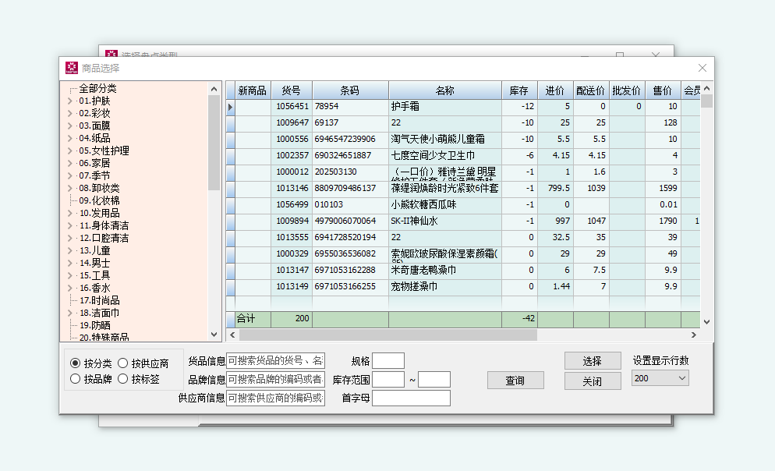Image resolution: width=775 pixels, height=471 pixels.
Task: Click the 关闭 button
Action: point(593,381)
